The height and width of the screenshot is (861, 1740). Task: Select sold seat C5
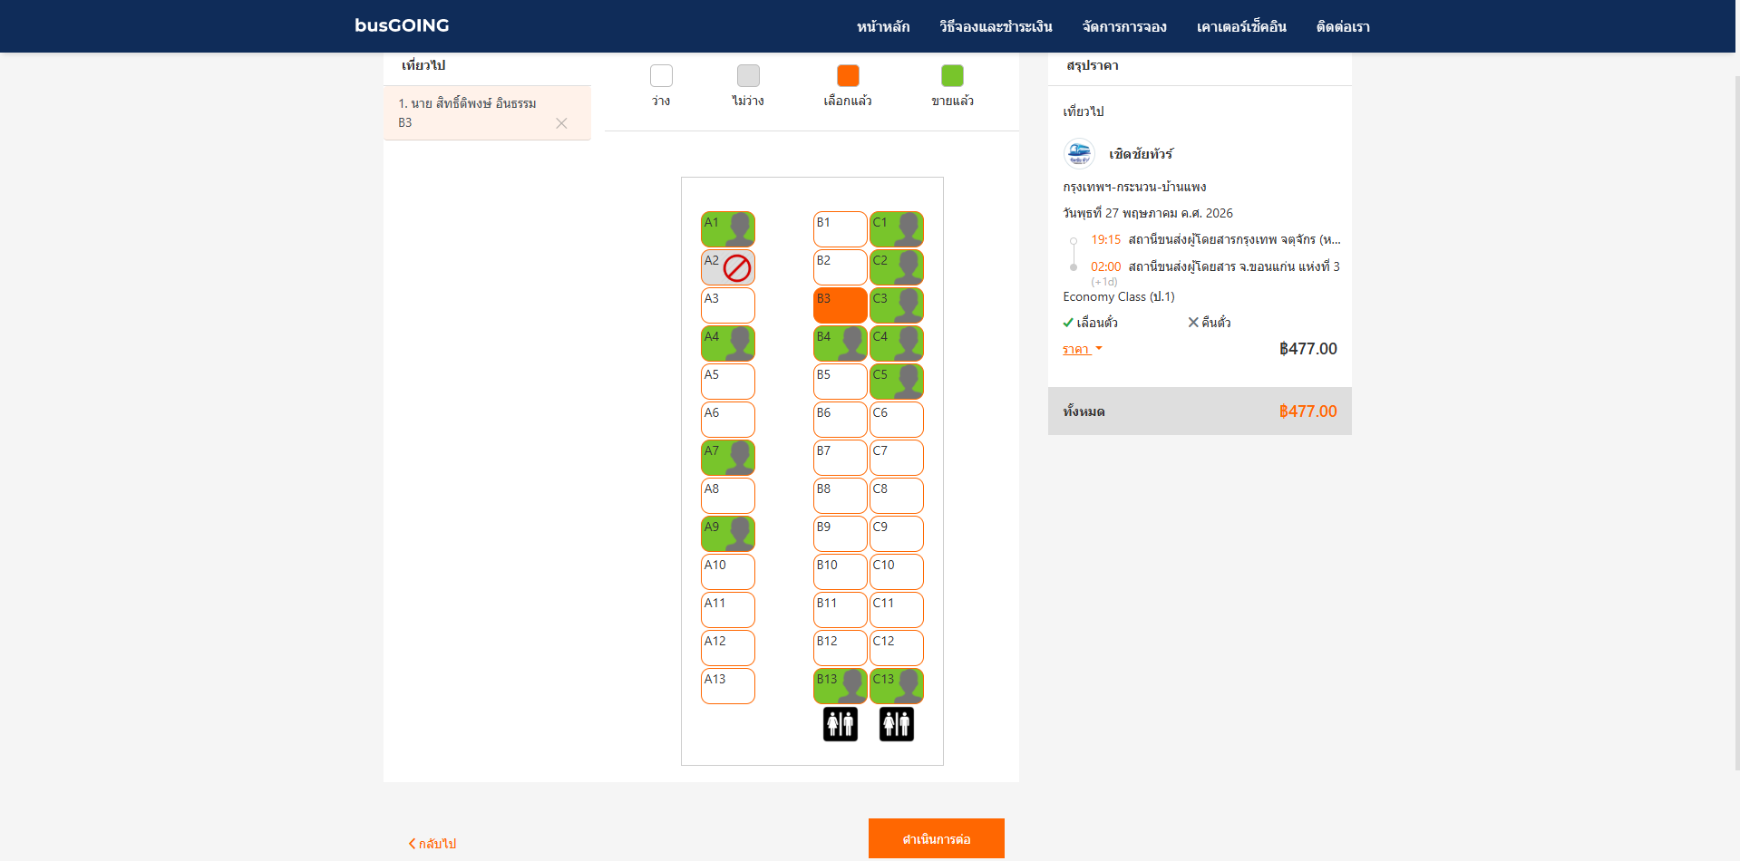[x=897, y=382]
